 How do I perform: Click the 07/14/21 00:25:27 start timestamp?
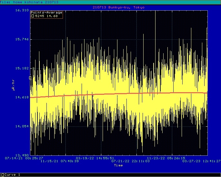click(x=24, y=158)
